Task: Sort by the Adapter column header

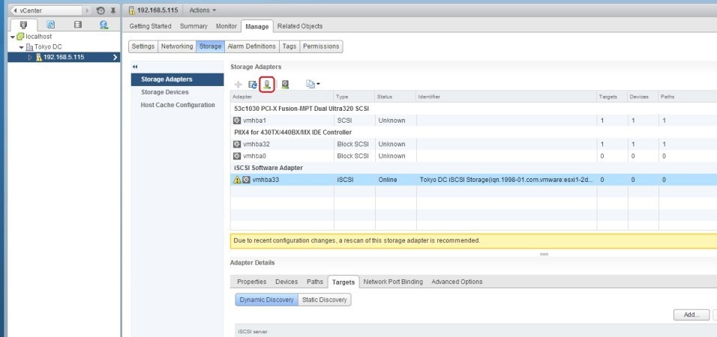Action: click(x=282, y=97)
